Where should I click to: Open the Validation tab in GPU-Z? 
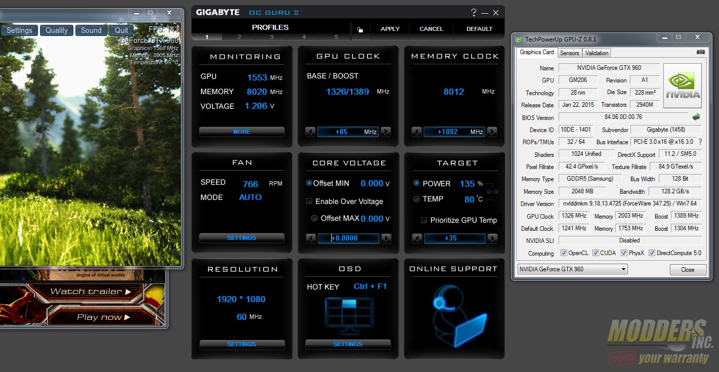point(597,53)
